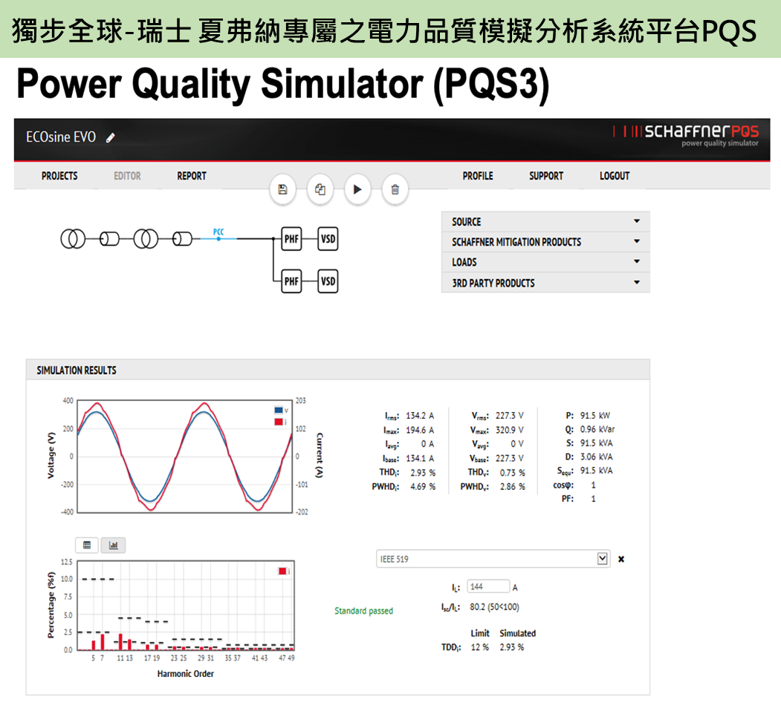The width and height of the screenshot is (781, 703).
Task: Click the TDDi simulated value under Simulated
Action: [512, 647]
